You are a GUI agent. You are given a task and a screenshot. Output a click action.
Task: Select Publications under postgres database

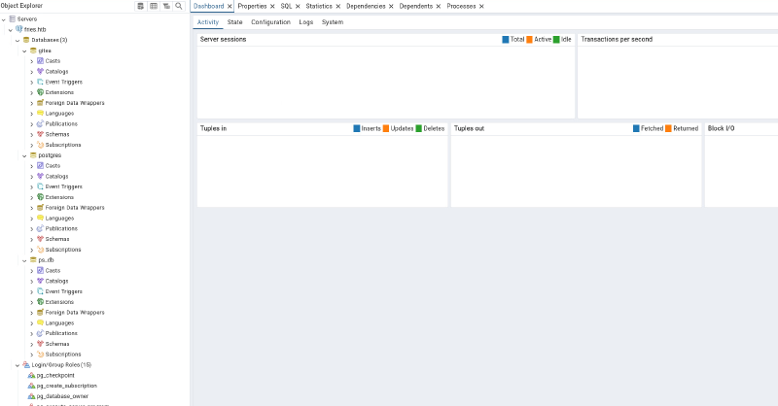(x=61, y=228)
